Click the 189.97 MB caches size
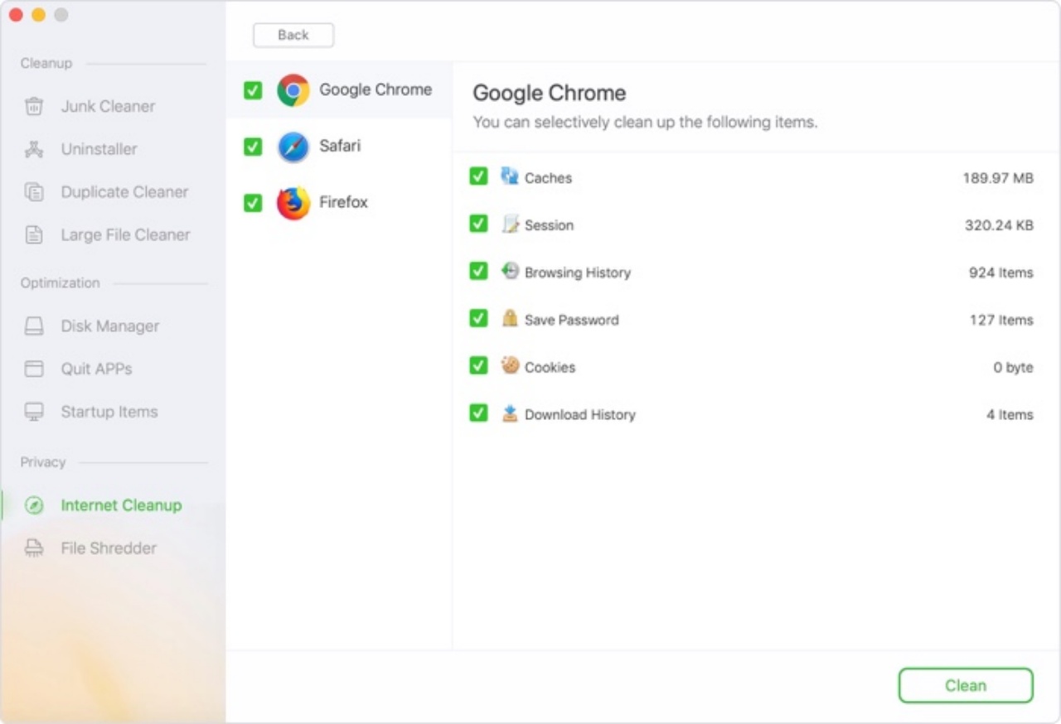This screenshot has height=724, width=1061. 998,178
